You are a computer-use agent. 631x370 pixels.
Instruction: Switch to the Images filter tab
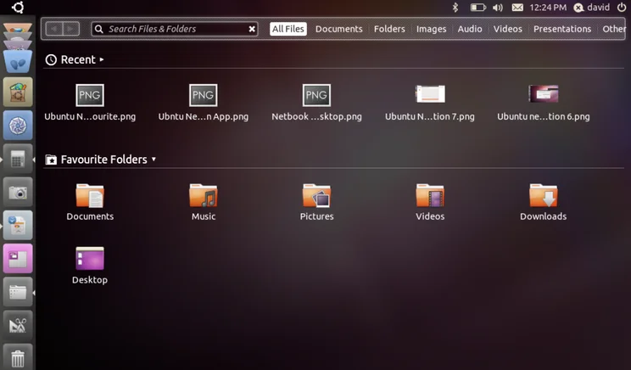click(x=431, y=29)
